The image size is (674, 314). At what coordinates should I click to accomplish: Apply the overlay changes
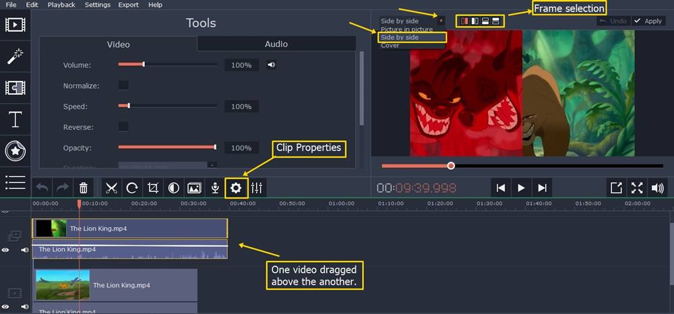pyautogui.click(x=648, y=21)
